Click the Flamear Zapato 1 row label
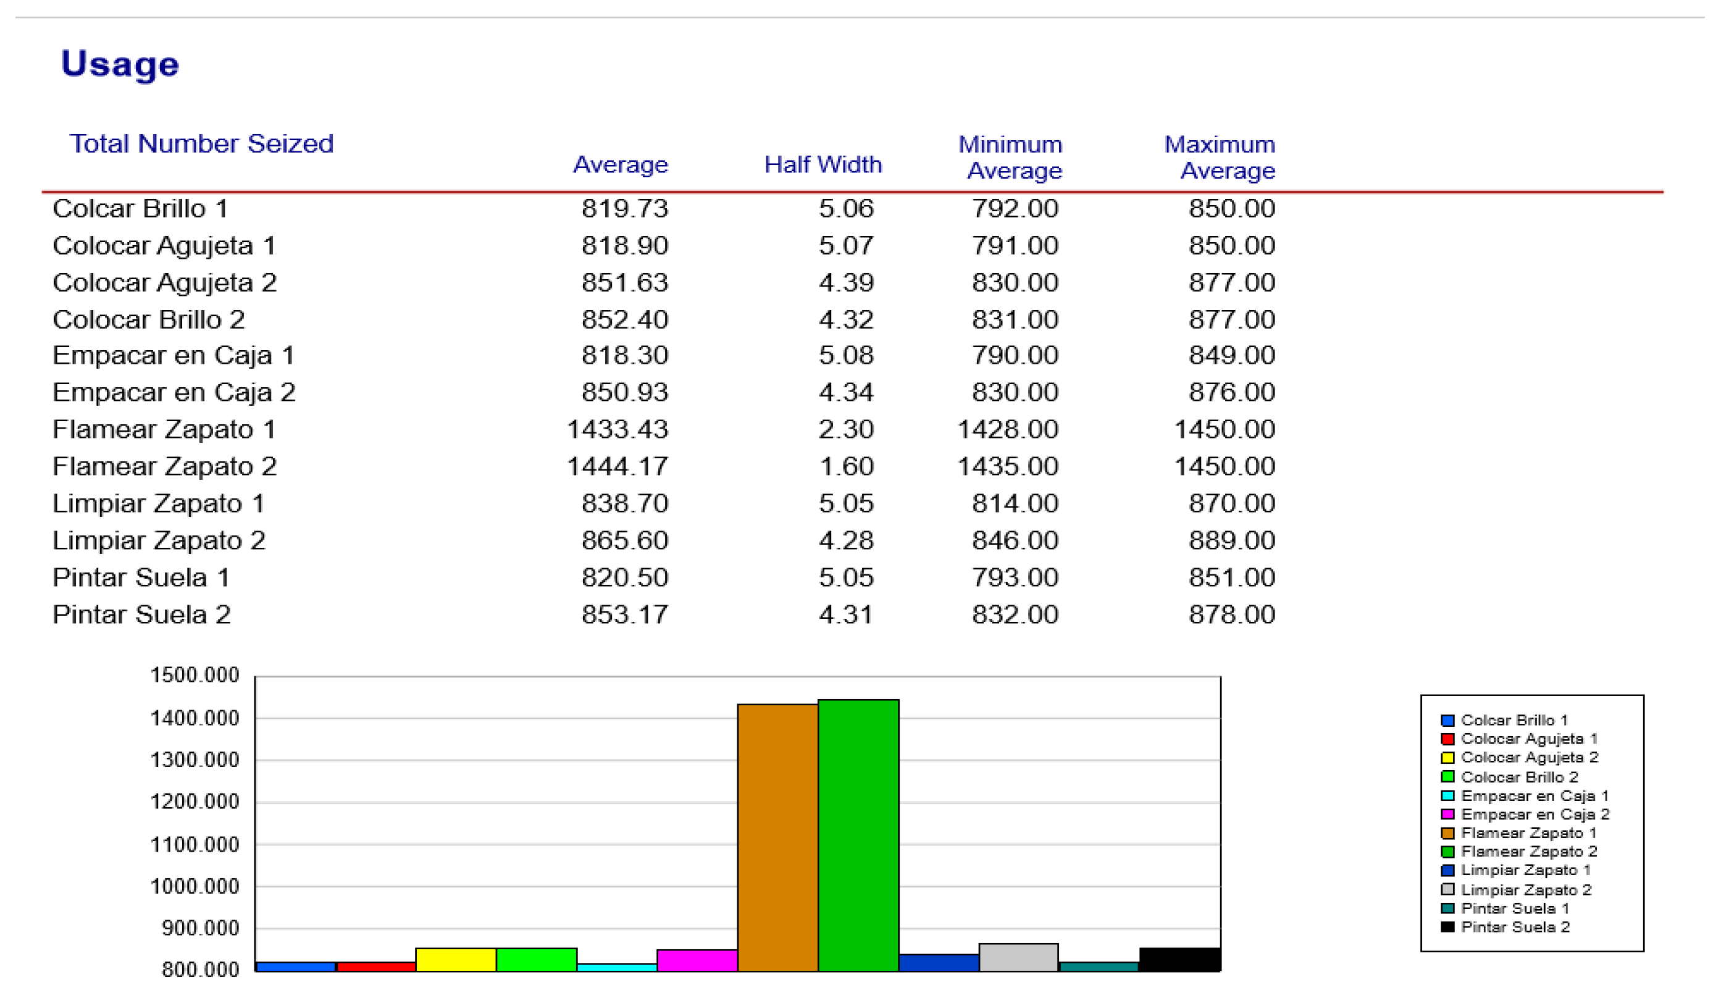Image resolution: width=1716 pixels, height=990 pixels. [x=164, y=430]
